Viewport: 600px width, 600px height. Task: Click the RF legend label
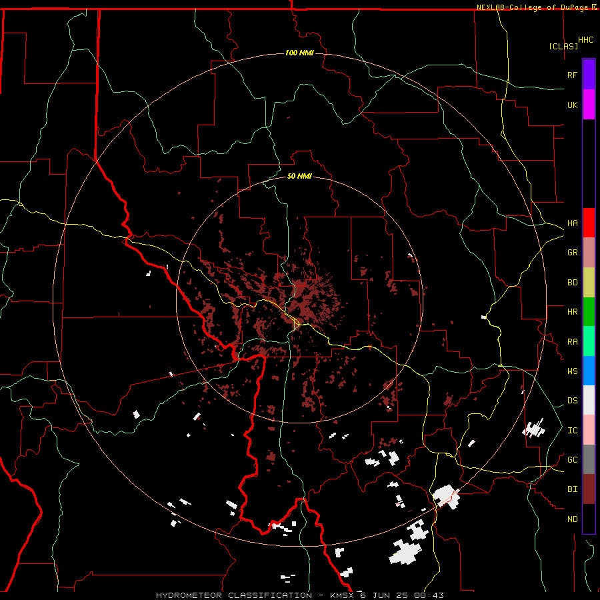coord(572,75)
